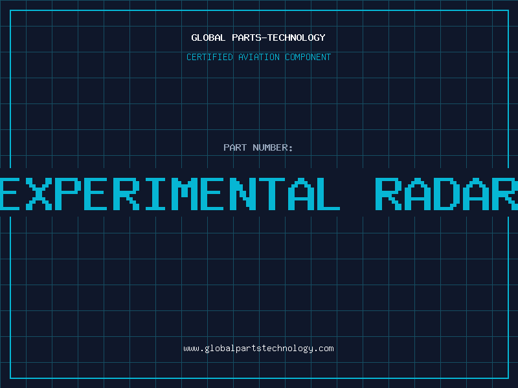Click the 'PART NUMBER:' label
This screenshot has height=388, width=518.
pyautogui.click(x=258, y=147)
